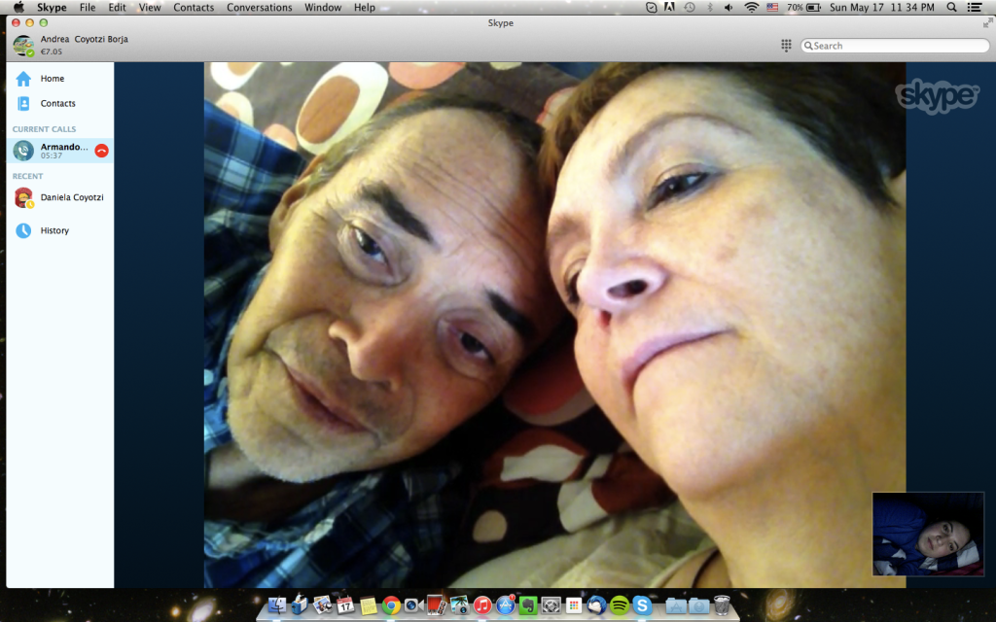Open the Contacts menu in menu bar

pyautogui.click(x=194, y=8)
